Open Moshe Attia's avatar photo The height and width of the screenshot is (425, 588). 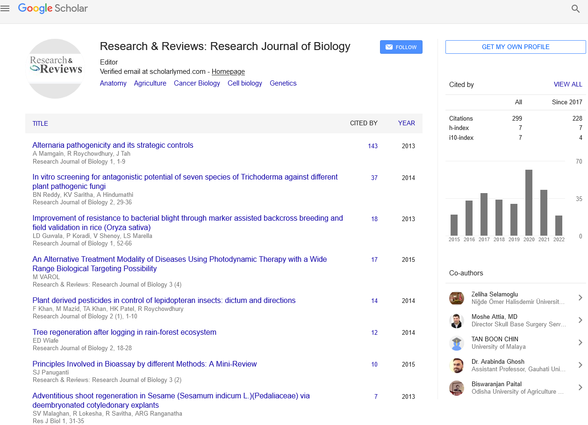point(456,320)
